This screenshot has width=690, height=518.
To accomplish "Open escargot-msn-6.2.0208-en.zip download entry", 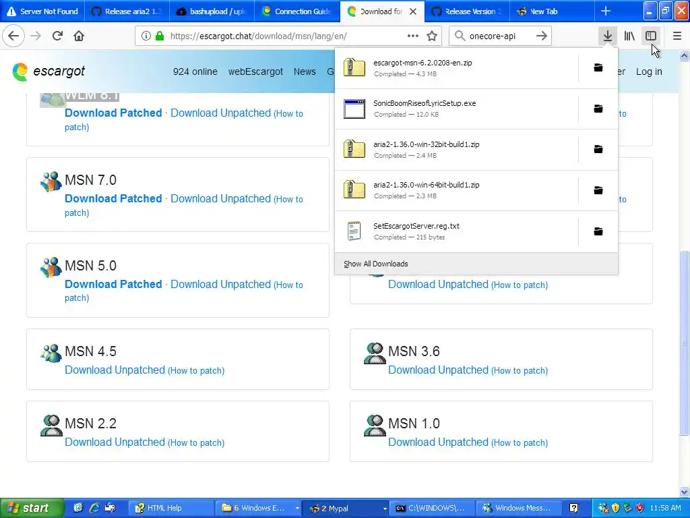I will pyautogui.click(x=456, y=68).
